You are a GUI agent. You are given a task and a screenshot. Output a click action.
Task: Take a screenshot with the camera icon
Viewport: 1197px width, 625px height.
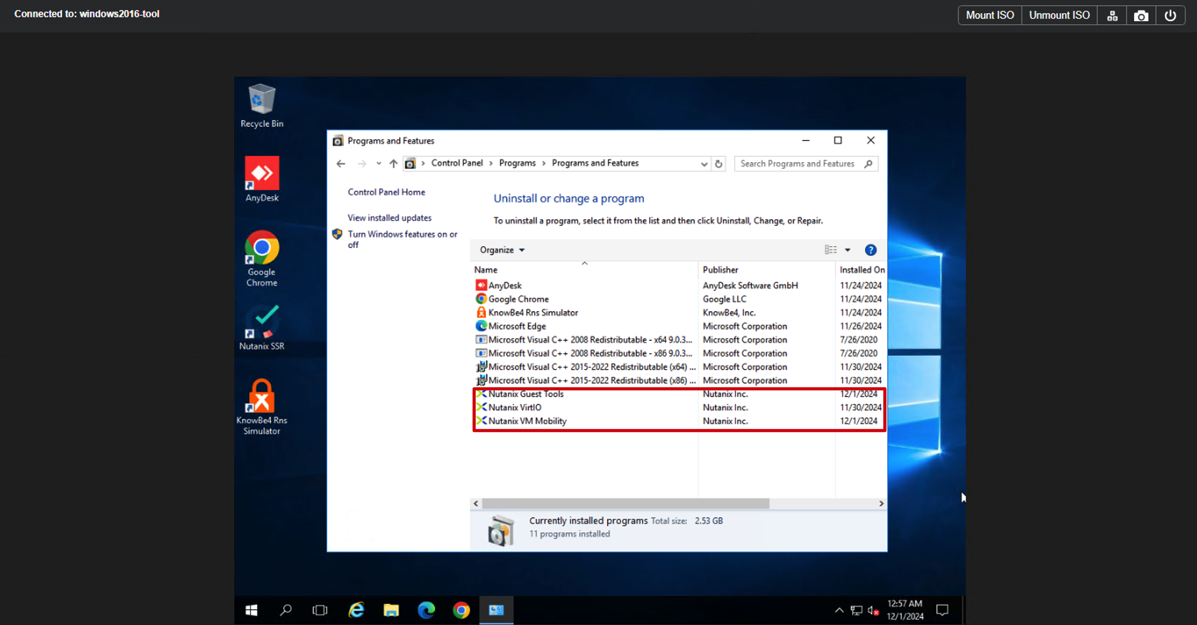click(x=1141, y=15)
